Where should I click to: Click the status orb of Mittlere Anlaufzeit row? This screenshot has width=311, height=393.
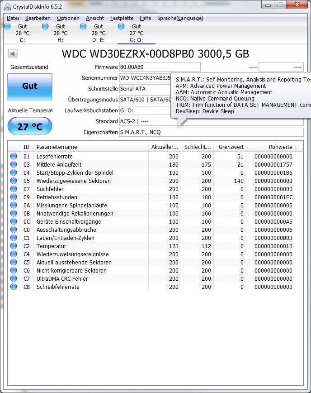click(x=14, y=164)
